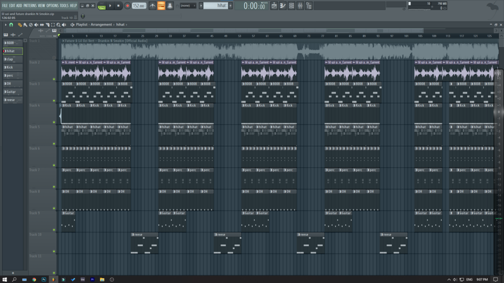Select the Zoom magnifier tool

59,25
